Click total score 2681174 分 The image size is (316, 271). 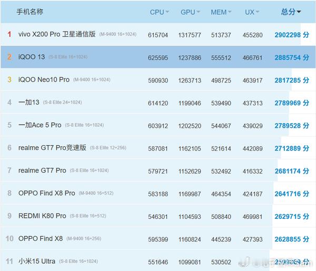[292, 171]
